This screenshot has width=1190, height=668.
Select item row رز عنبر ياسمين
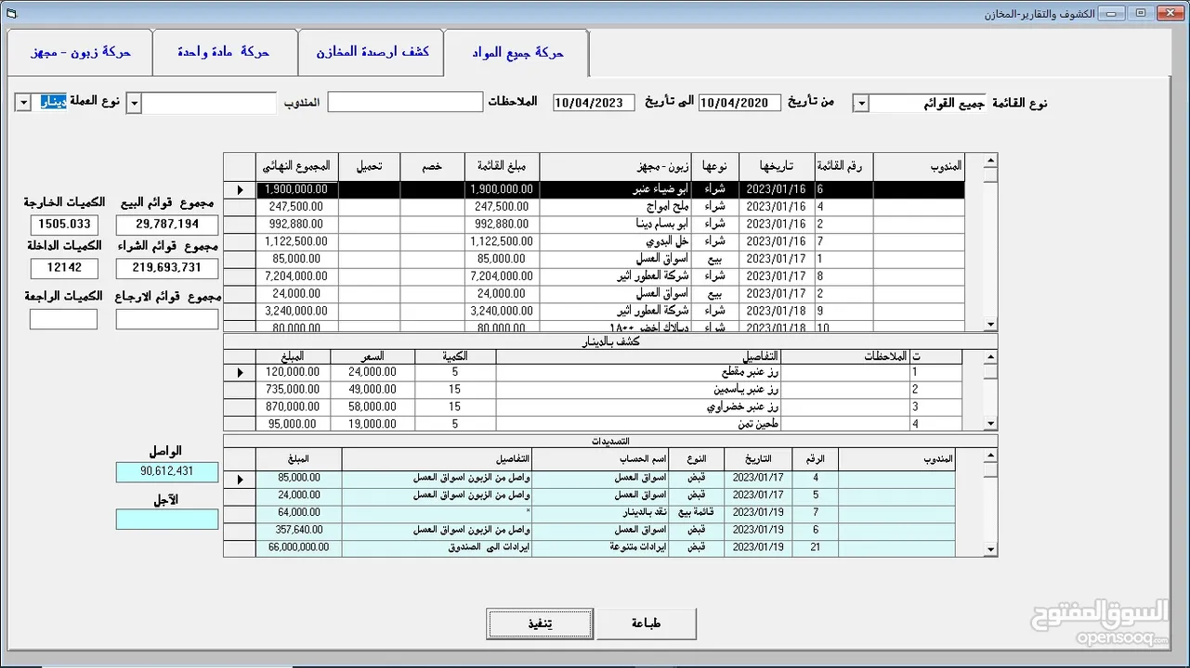click(595, 390)
